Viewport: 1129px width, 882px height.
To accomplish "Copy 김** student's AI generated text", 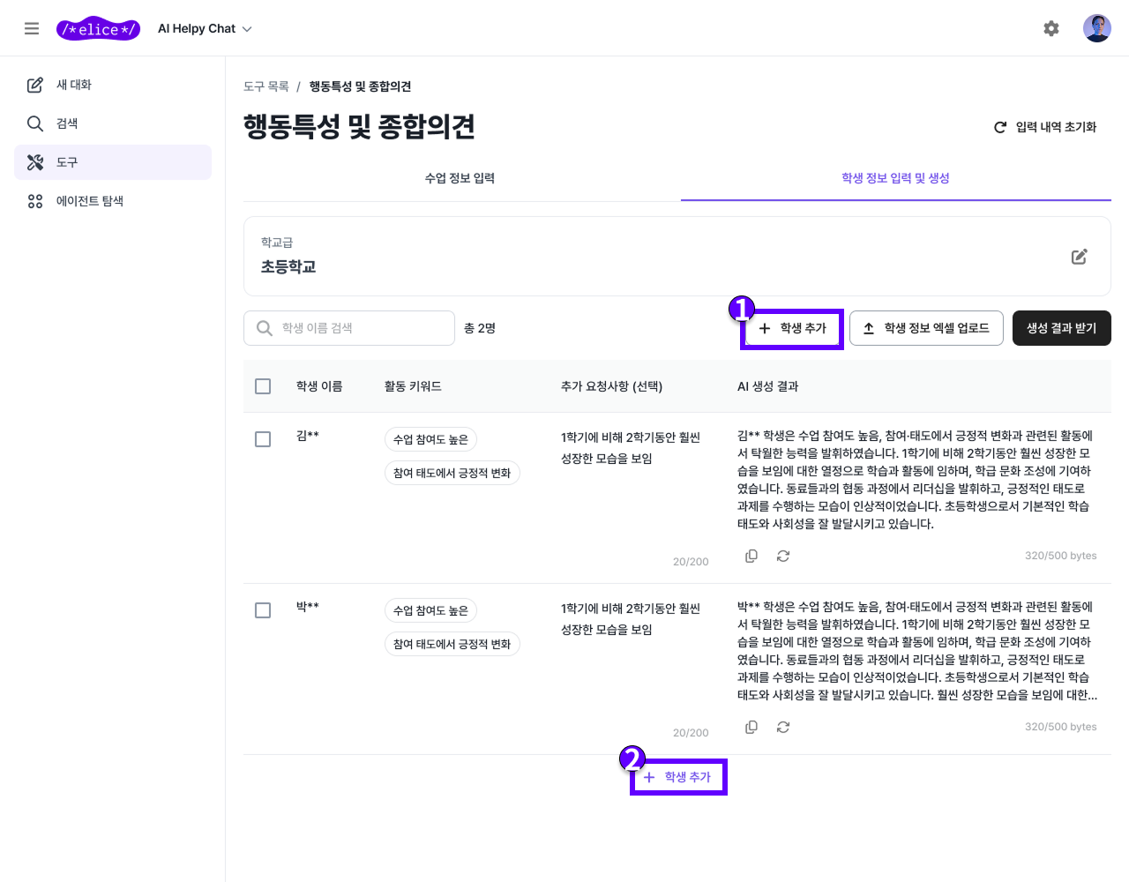I will click(x=751, y=556).
